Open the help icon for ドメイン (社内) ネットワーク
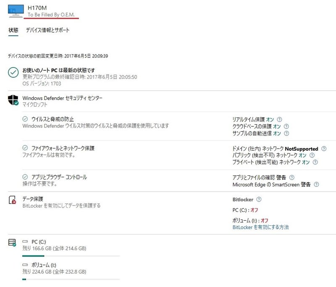 tap(324, 149)
